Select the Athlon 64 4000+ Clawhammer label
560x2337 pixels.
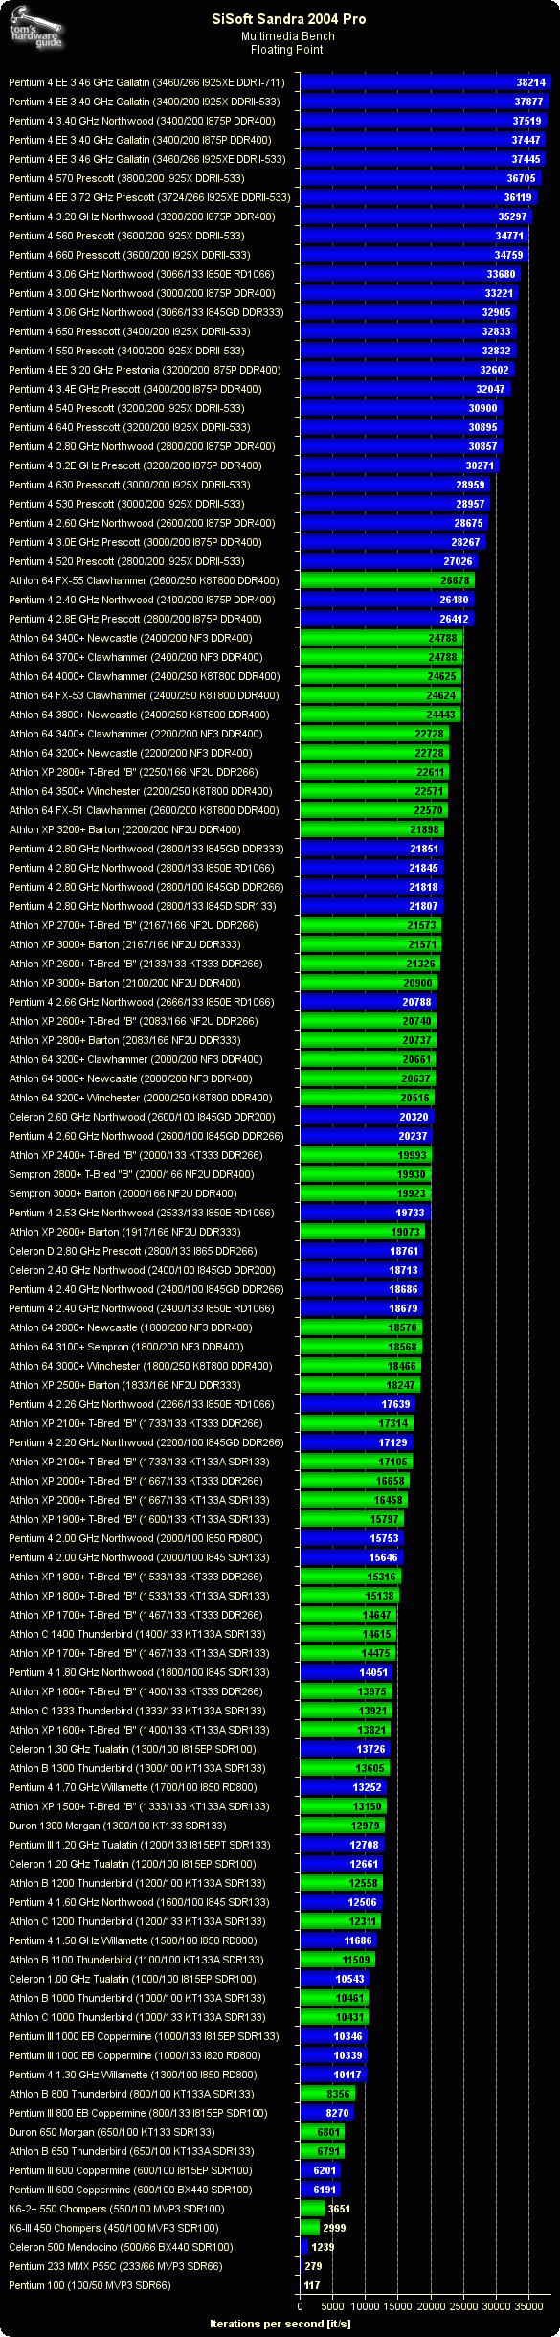click(145, 676)
